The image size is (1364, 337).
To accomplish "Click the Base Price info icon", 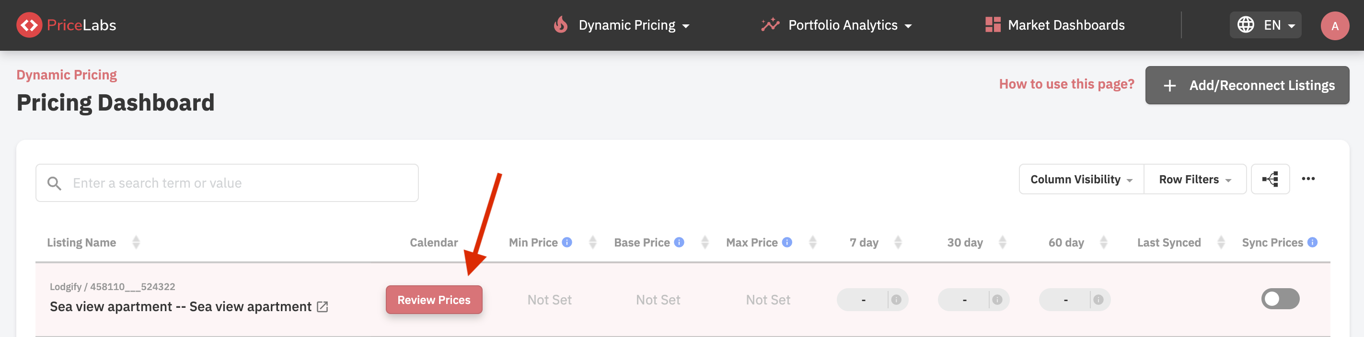I will click(679, 242).
